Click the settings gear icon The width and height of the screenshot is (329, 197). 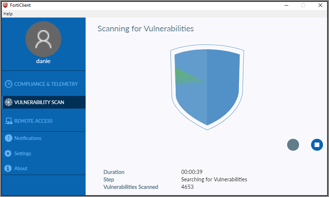[8, 153]
